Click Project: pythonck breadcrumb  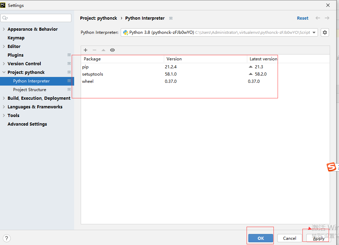coord(98,18)
